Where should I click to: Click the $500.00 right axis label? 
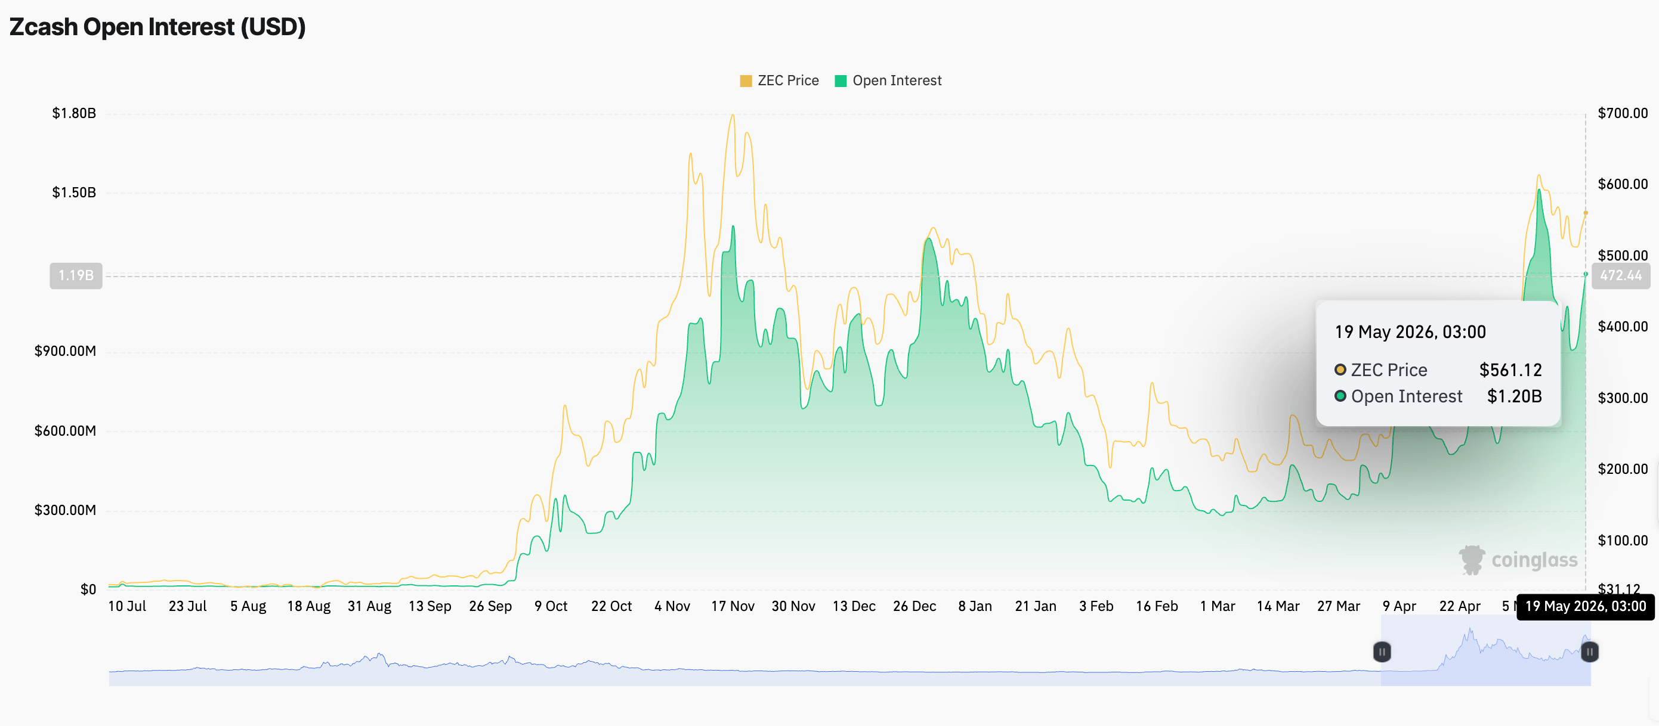click(1623, 256)
